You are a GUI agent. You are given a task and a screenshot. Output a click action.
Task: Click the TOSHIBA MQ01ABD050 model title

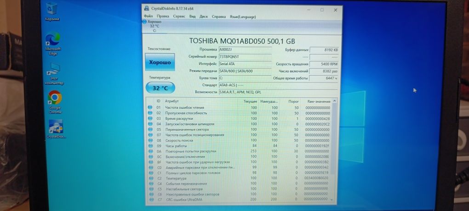point(242,41)
